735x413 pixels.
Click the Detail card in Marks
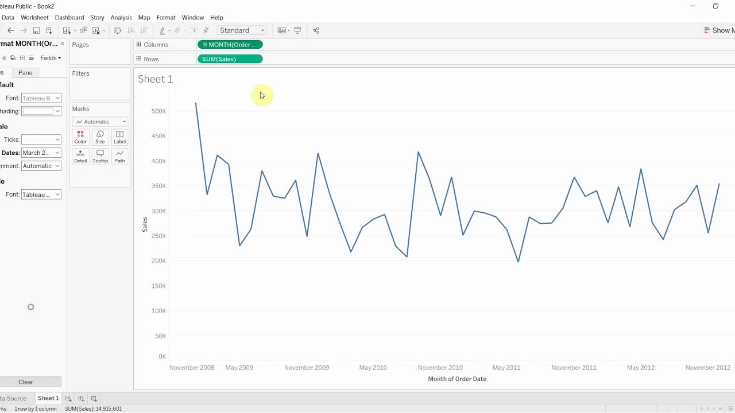80,157
